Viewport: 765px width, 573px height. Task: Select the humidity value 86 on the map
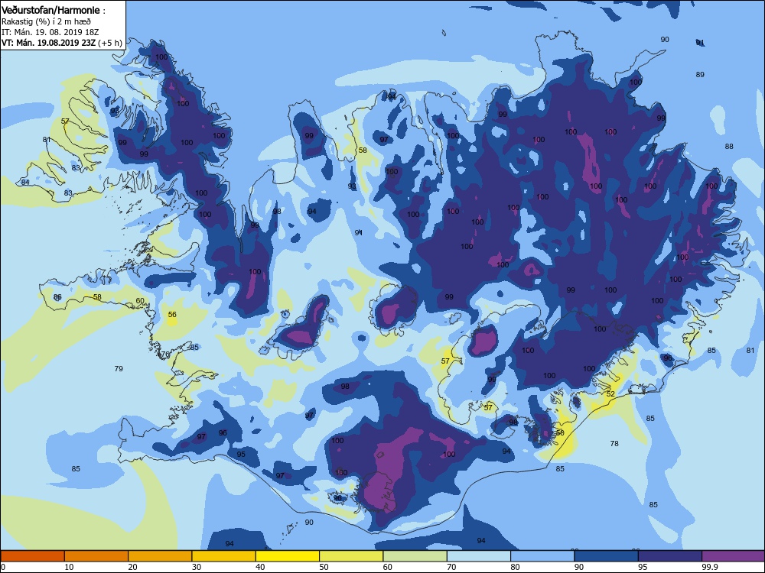coord(57,297)
